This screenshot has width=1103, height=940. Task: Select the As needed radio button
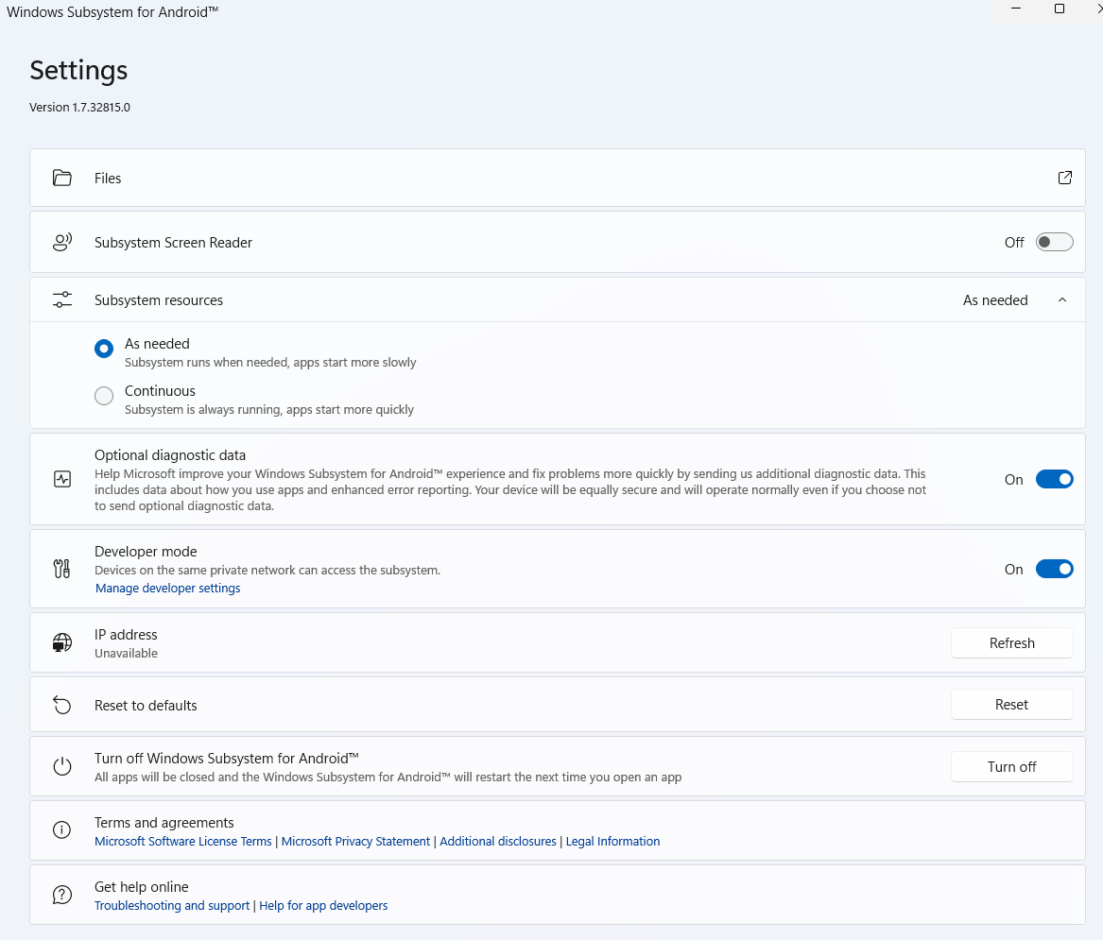point(104,349)
